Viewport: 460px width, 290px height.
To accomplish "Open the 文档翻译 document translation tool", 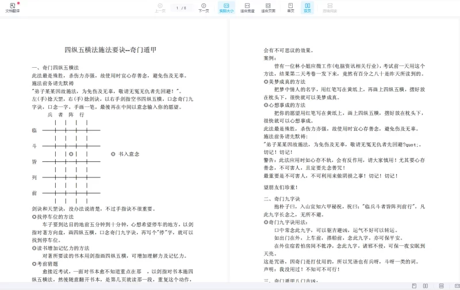I will point(12,7).
